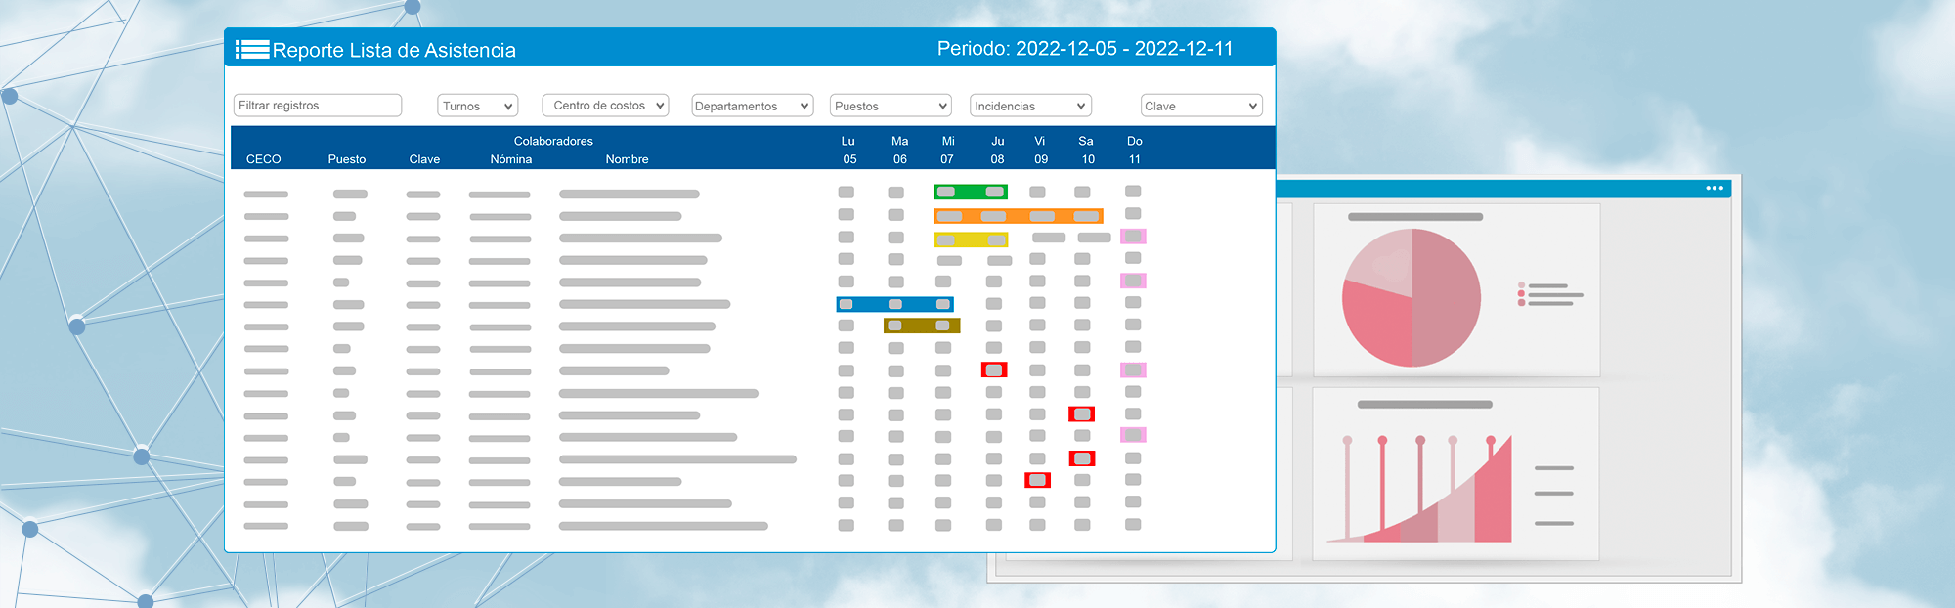Select the yellow incidence bar in third row
The image size is (1955, 608).
point(970,239)
